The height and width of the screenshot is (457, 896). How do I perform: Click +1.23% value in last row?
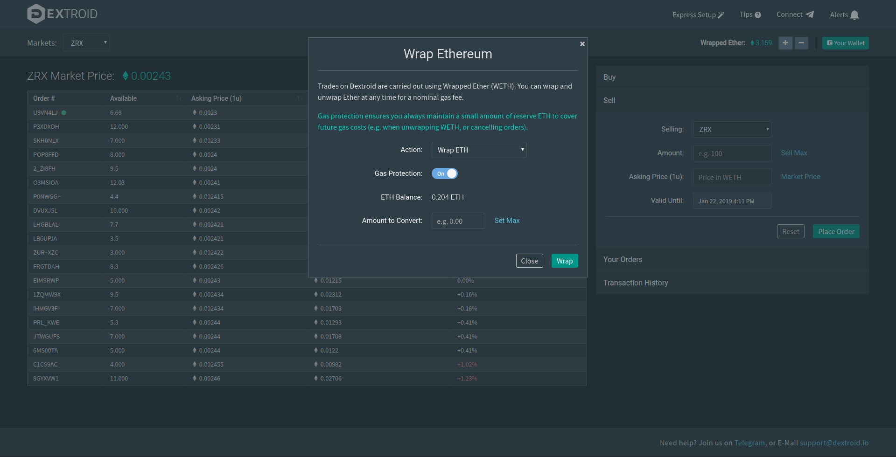(467, 378)
